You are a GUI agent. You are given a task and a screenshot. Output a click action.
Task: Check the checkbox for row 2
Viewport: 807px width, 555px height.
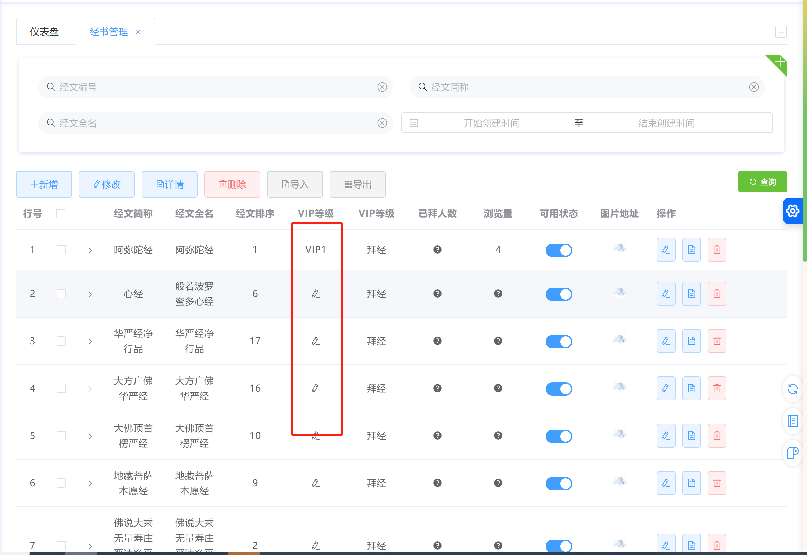pyautogui.click(x=61, y=294)
